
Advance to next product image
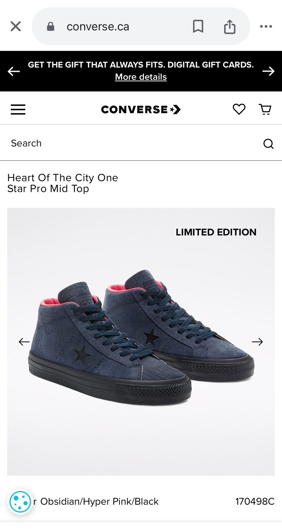pos(257,342)
